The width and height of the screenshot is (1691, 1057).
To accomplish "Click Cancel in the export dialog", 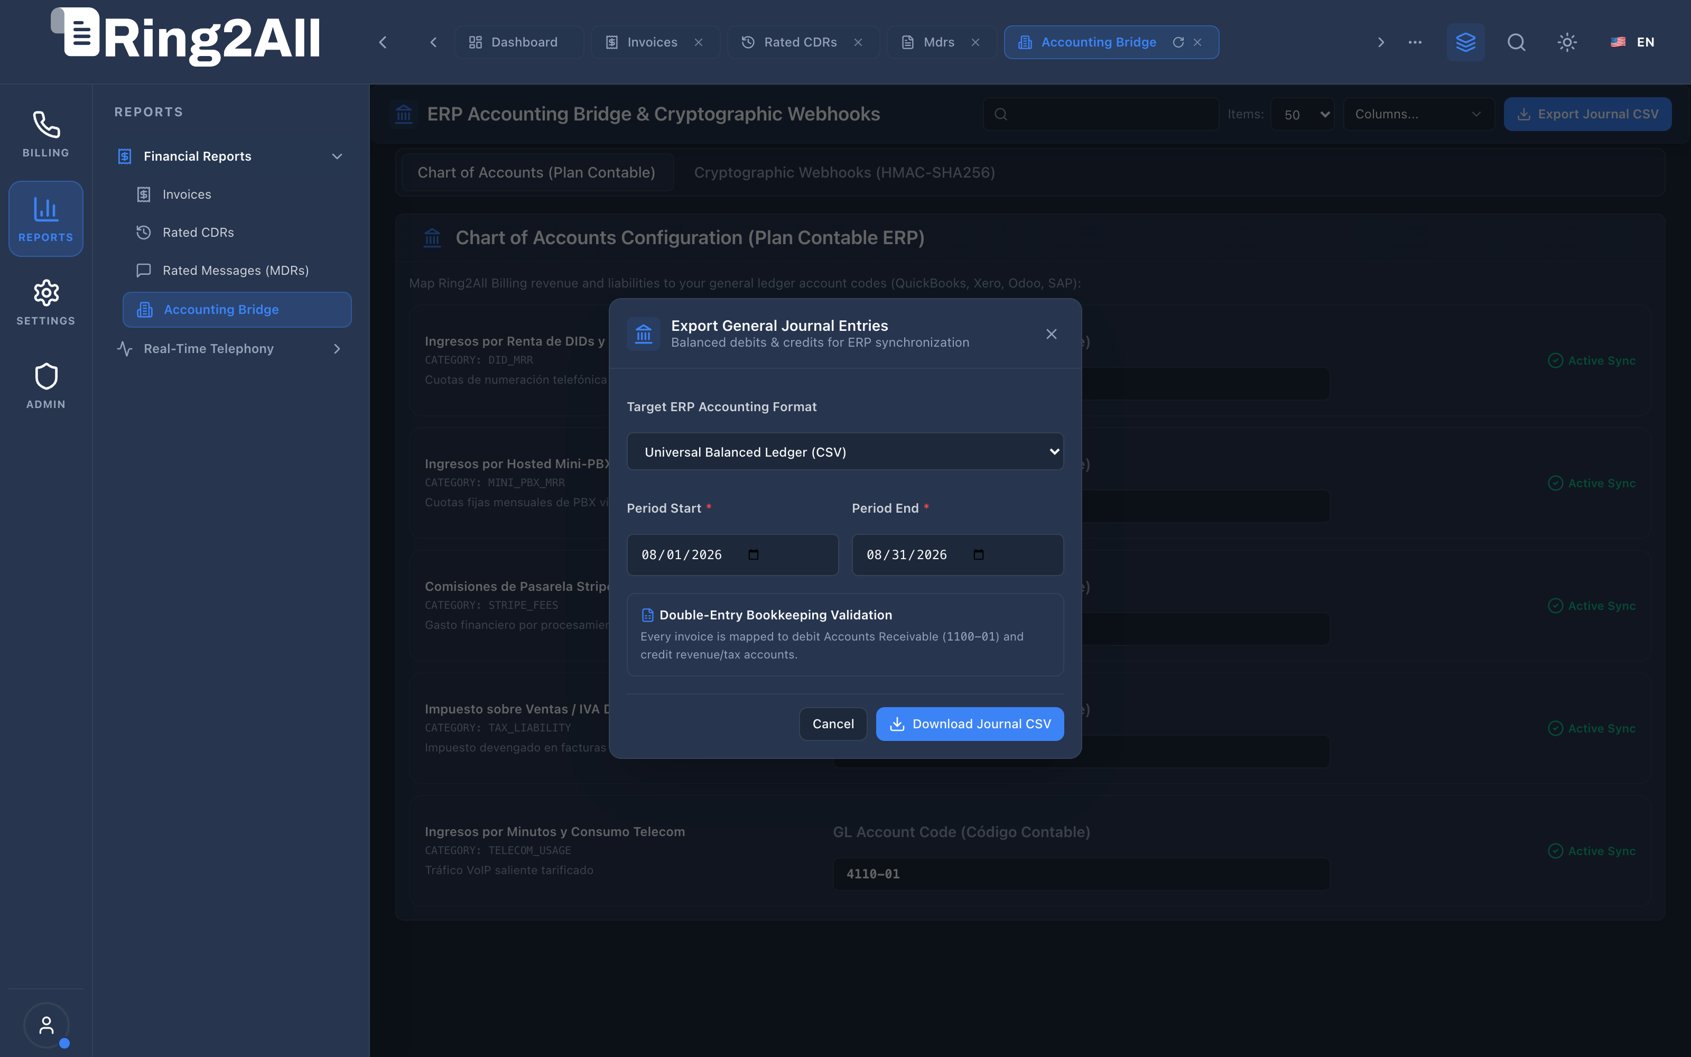I will coord(833,724).
